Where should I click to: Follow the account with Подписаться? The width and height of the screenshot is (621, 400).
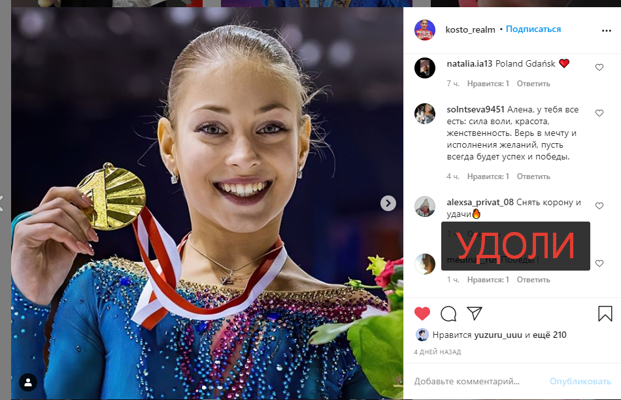tap(533, 29)
